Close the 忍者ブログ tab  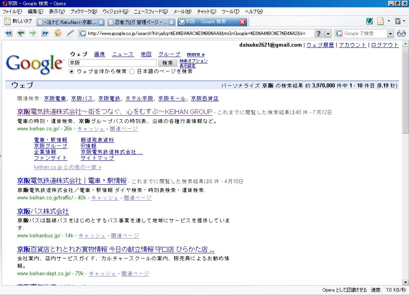(x=171, y=22)
